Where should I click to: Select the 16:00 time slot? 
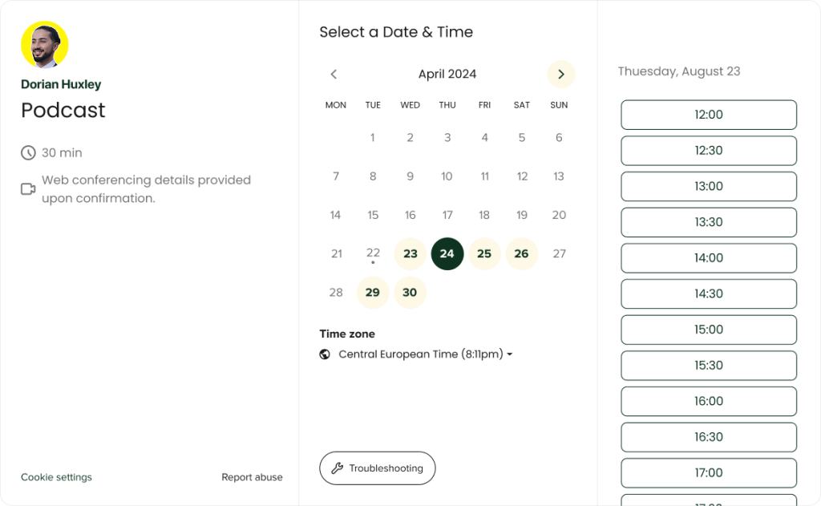point(709,401)
